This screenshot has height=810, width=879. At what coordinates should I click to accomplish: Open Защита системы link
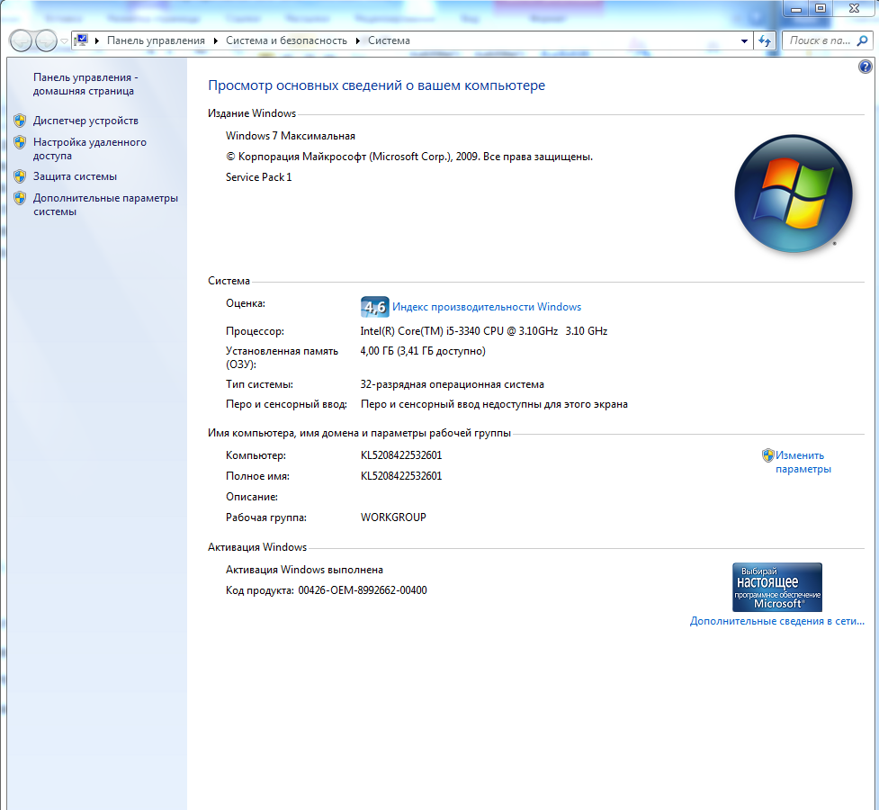click(x=75, y=176)
